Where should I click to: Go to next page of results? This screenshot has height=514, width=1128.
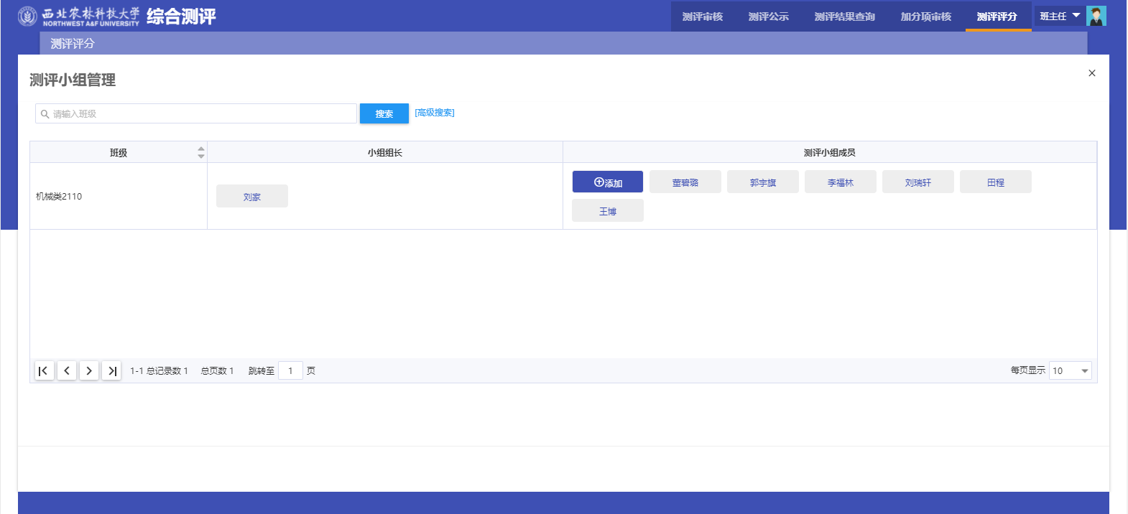[89, 370]
